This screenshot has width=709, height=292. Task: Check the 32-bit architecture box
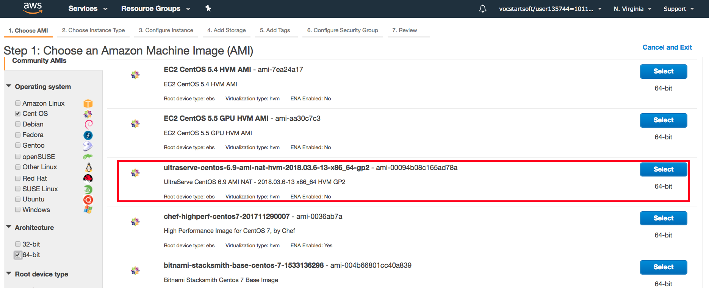[18, 244]
